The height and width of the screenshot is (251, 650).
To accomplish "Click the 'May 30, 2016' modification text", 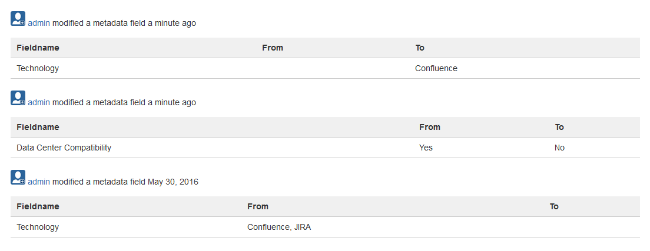I will click(173, 182).
